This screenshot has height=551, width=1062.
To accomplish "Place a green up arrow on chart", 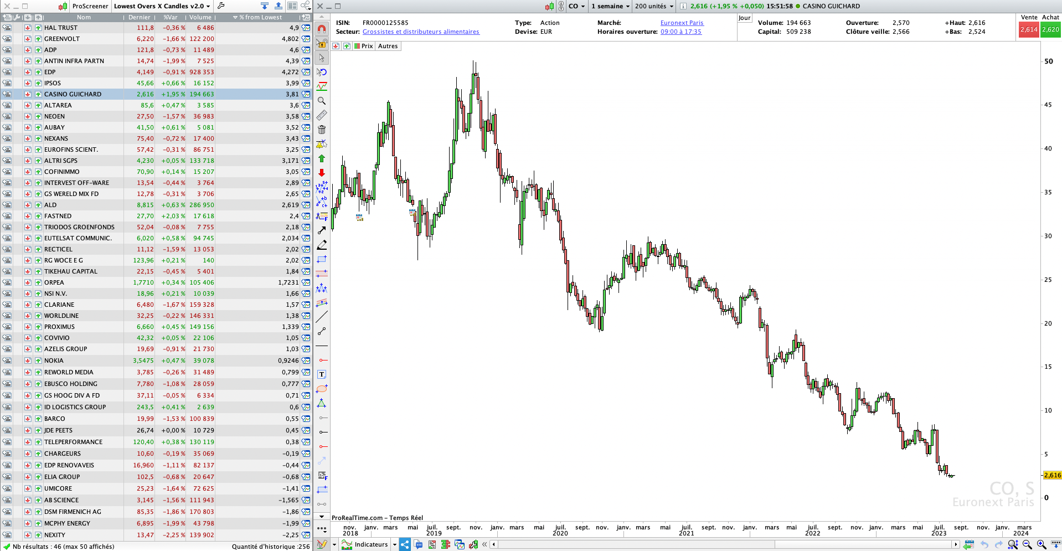I will [322, 158].
